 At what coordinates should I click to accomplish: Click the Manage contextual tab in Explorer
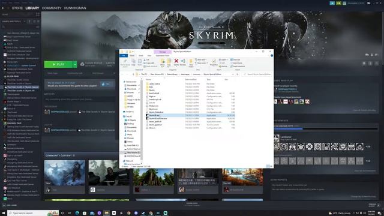[163, 52]
